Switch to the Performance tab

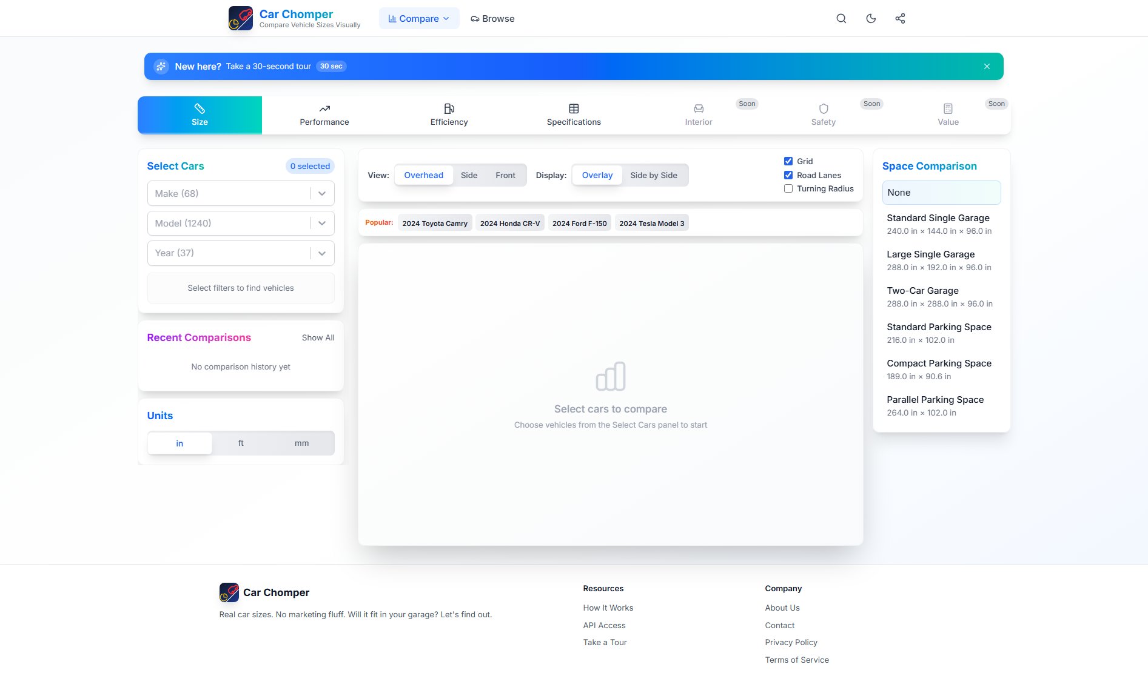pos(324,115)
